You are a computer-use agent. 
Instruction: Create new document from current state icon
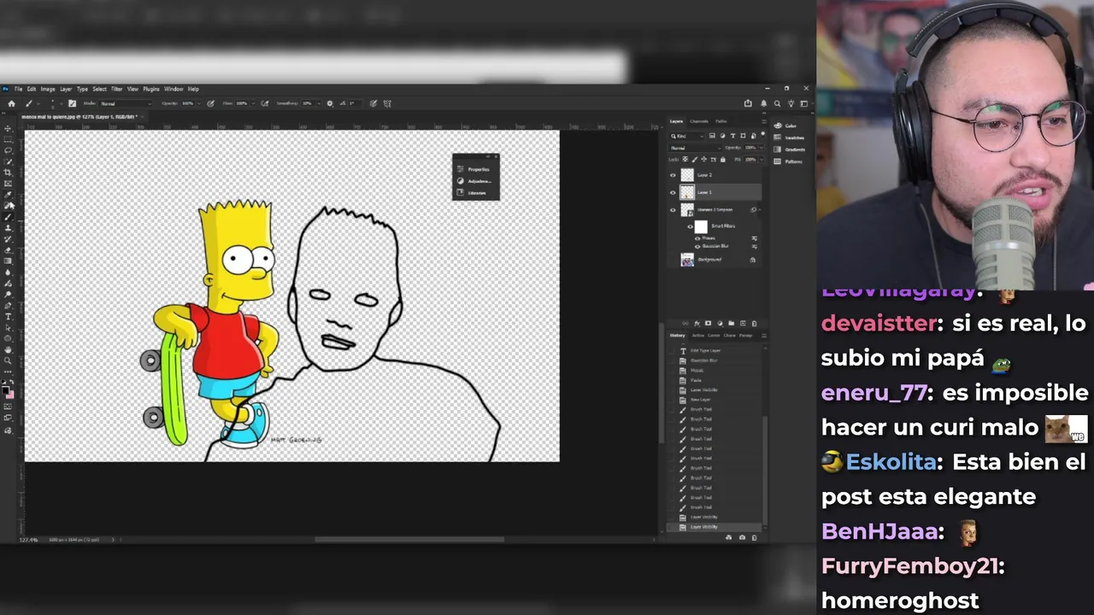pos(729,537)
